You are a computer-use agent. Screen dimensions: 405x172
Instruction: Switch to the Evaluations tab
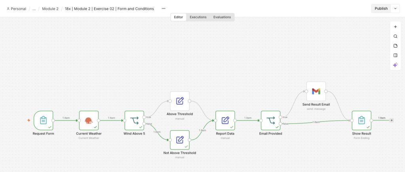(x=222, y=17)
